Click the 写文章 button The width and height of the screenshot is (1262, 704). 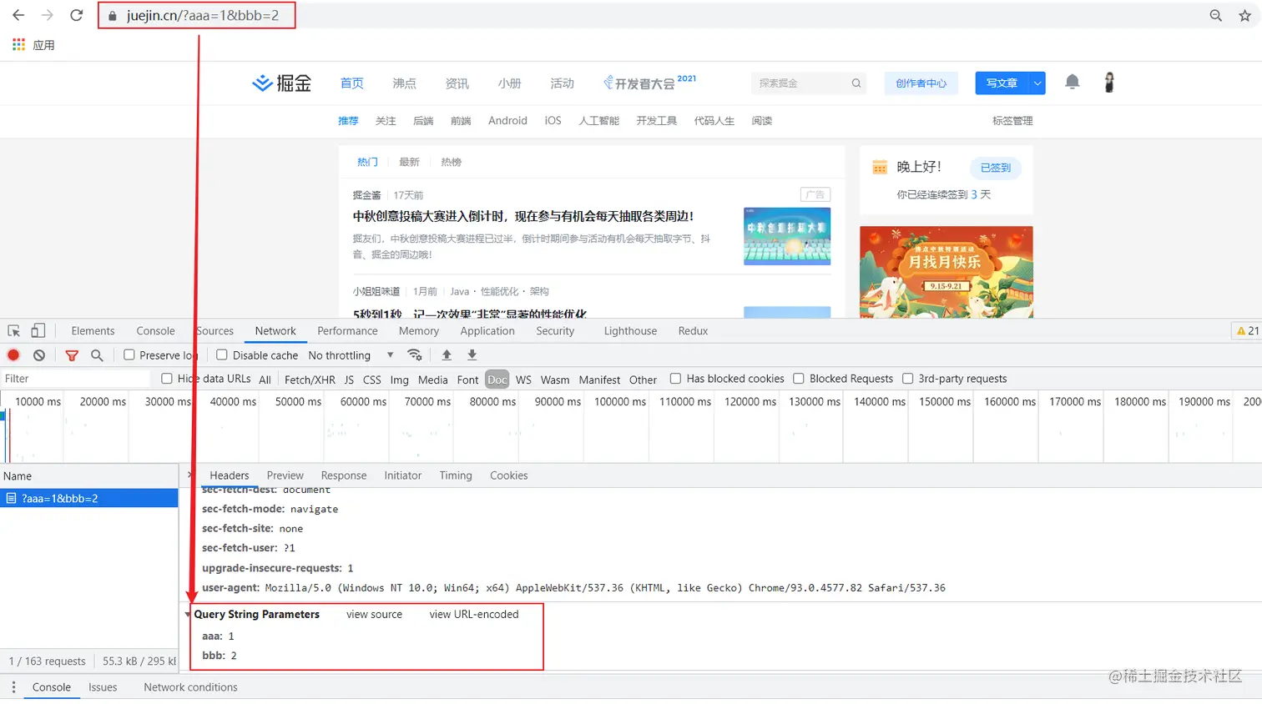tap(1002, 83)
